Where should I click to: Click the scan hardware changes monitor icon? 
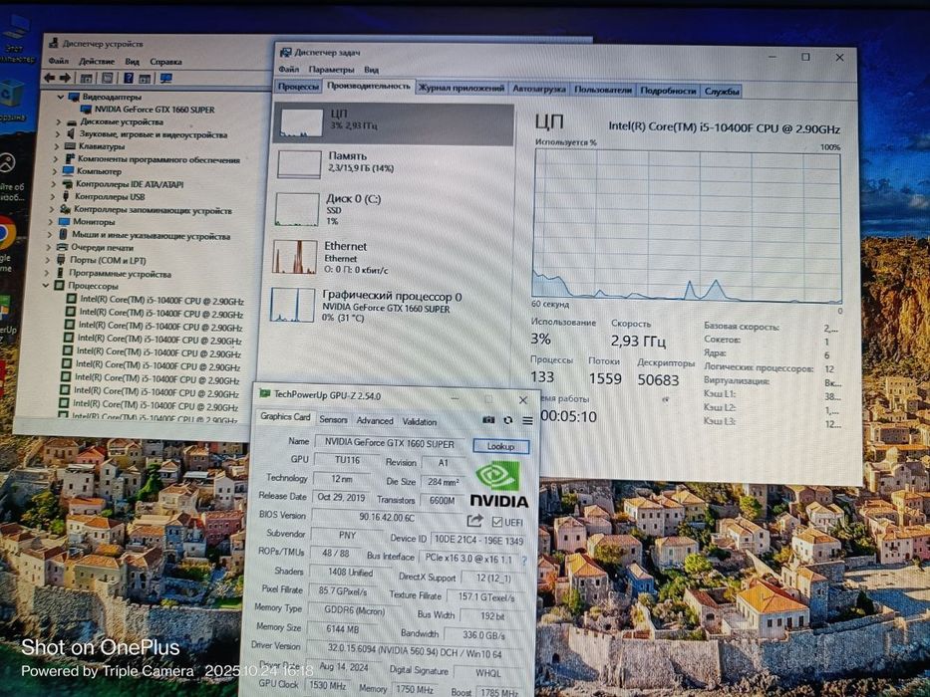click(x=165, y=79)
